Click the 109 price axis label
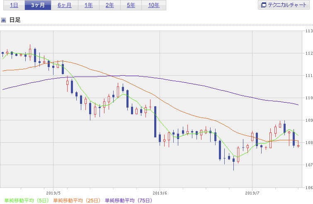The image size is (313, 204). tap(309, 120)
